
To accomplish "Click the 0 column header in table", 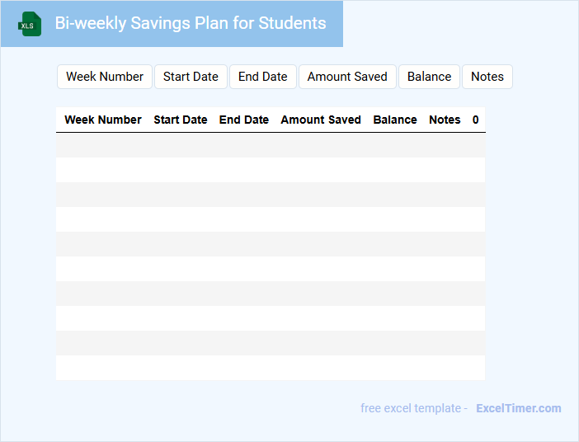I will click(x=476, y=120).
